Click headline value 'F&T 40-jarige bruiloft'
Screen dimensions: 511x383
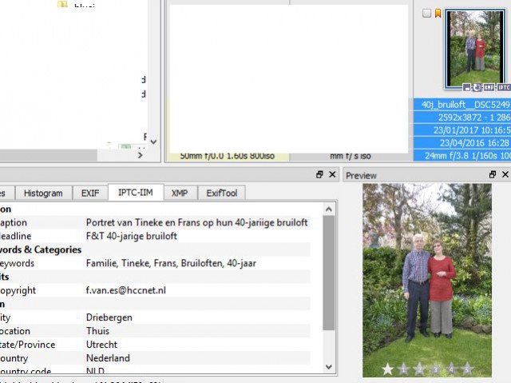pyautogui.click(x=132, y=236)
